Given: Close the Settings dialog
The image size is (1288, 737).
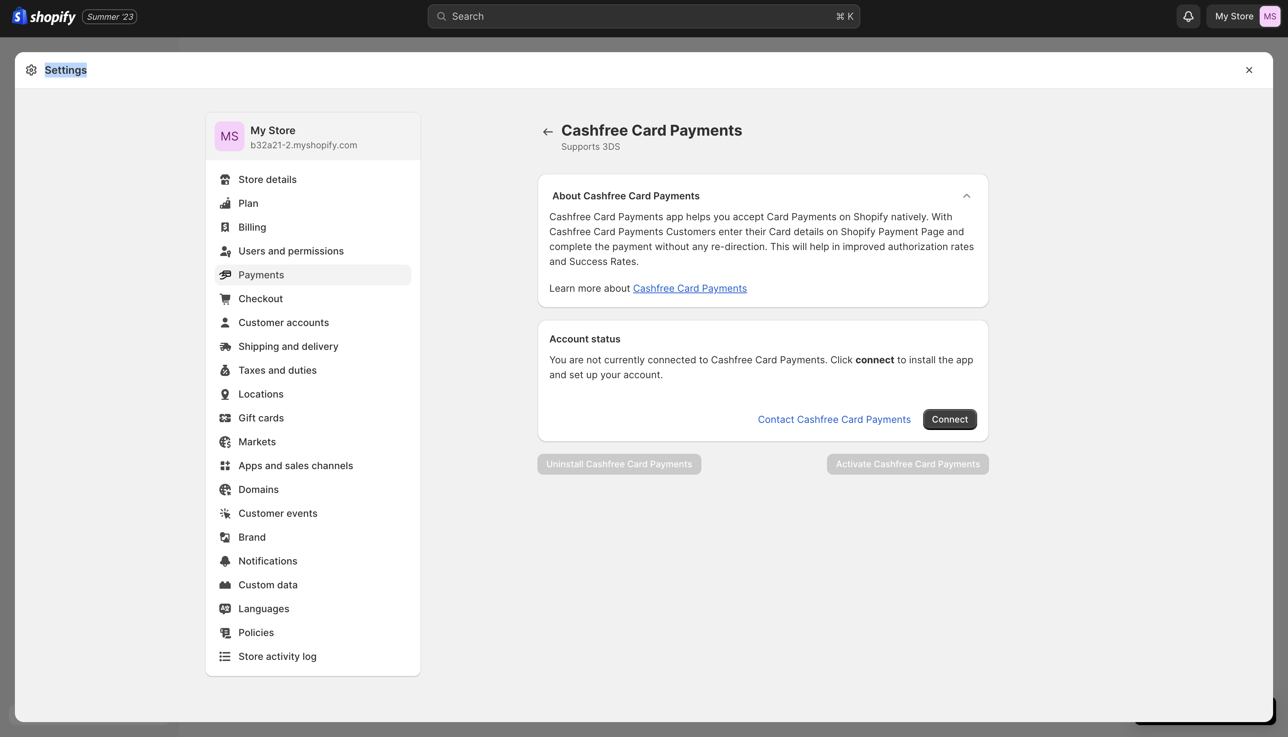Looking at the screenshot, I should 1248,70.
